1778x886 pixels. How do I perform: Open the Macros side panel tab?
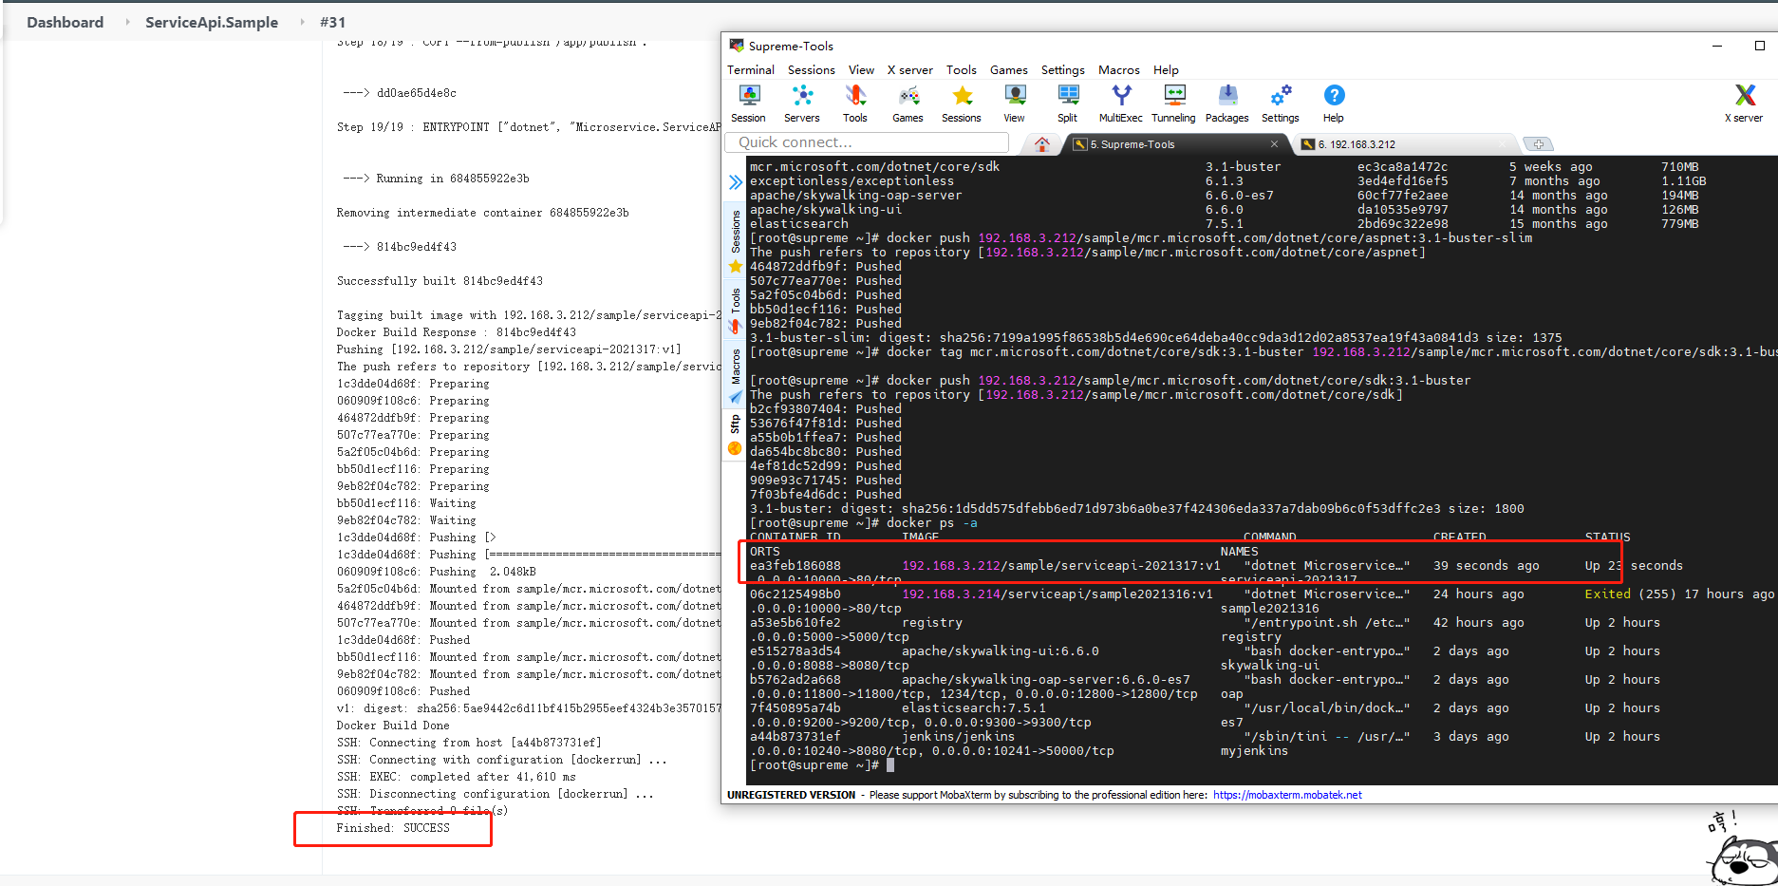point(736,376)
